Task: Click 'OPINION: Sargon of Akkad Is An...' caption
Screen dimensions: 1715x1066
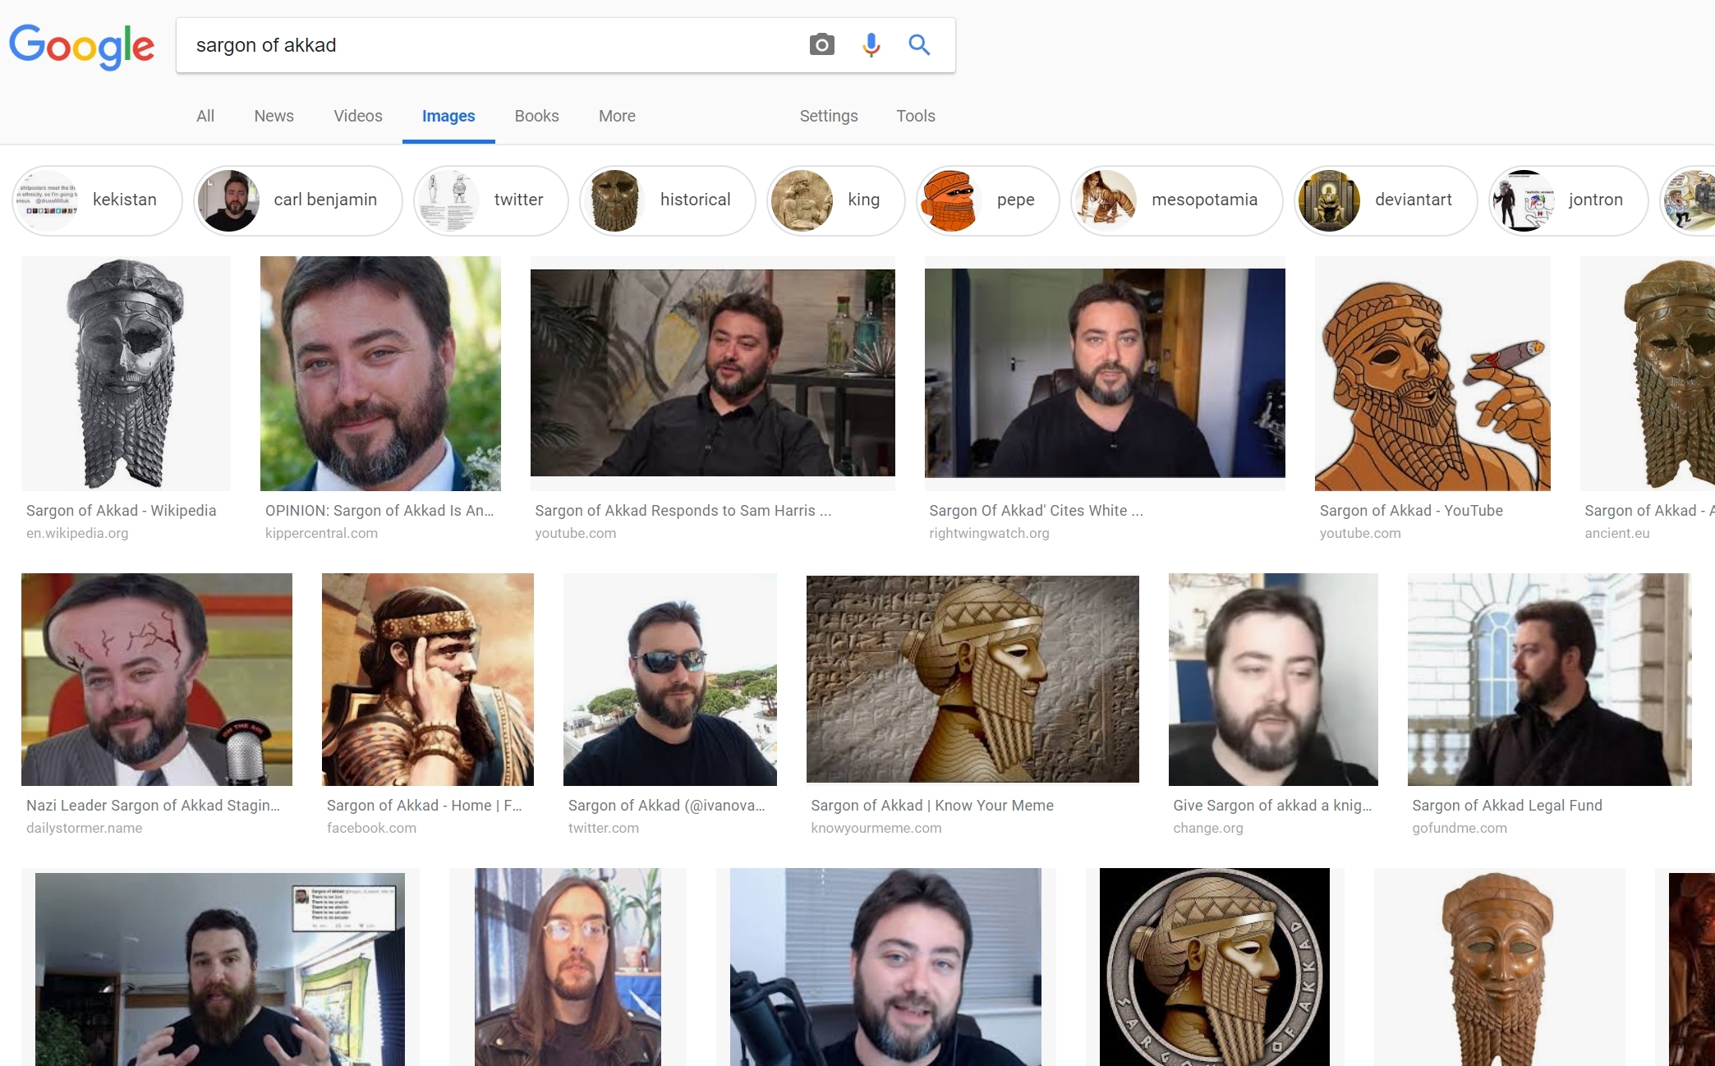Action: click(379, 511)
